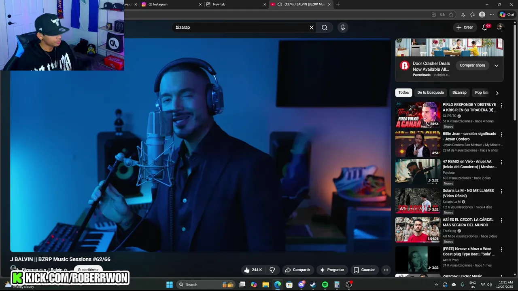Open a new browser tab with plus
The width and height of the screenshot is (518, 291).
(338, 4)
